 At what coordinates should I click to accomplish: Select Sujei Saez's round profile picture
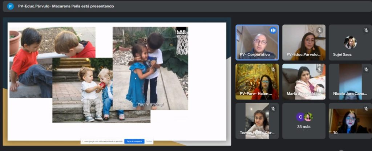click(350, 42)
